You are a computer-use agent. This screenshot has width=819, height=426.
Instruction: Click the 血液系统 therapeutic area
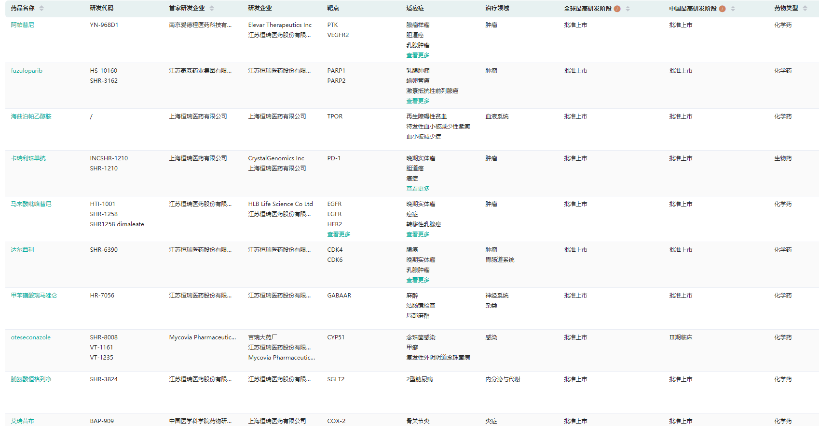tap(497, 116)
